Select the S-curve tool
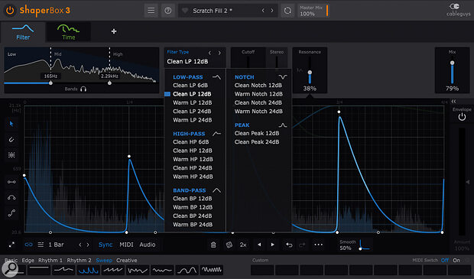 coord(11,213)
